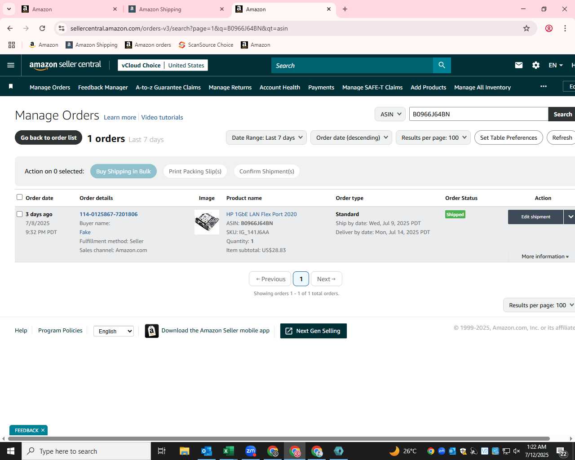Open the Chrome profile avatar icon
This screenshot has width=575, height=460.
click(549, 28)
